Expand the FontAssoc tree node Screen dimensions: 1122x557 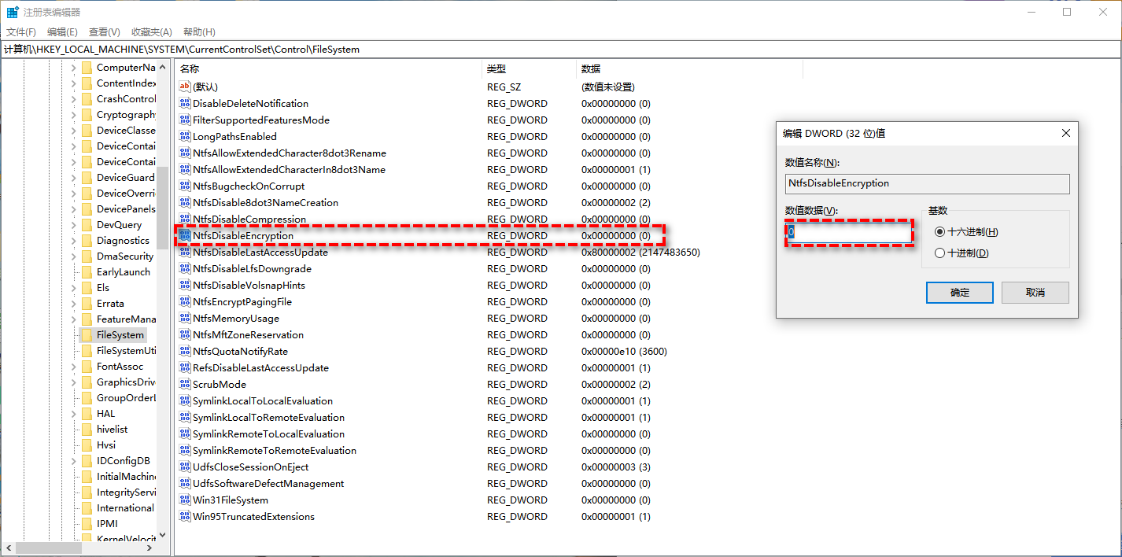tap(74, 367)
